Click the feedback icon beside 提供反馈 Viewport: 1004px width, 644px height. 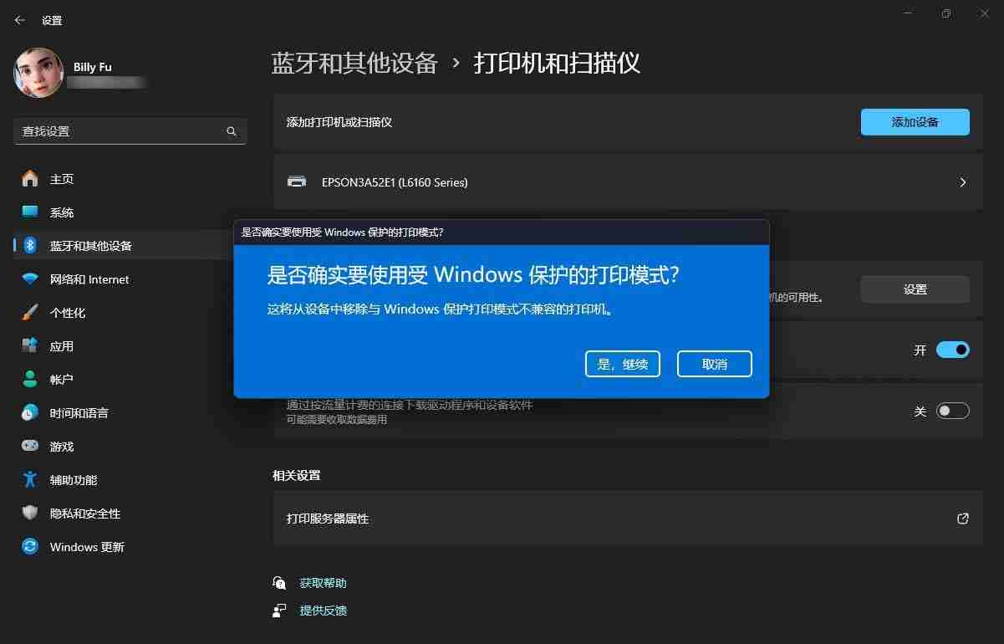[x=279, y=610]
